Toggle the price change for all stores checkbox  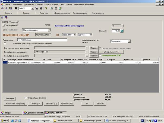pyautogui.click(x=100, y=48)
